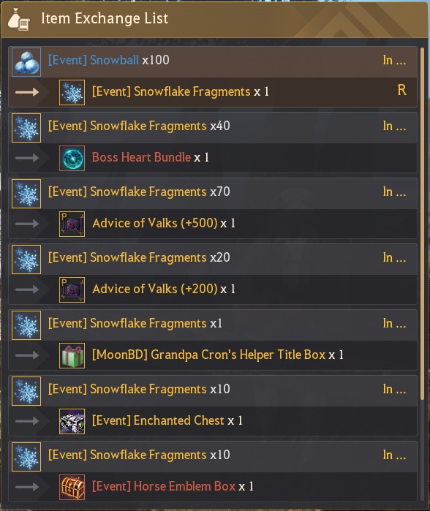Click the green Title Box gift icon
The height and width of the screenshot is (511, 430).
(x=72, y=355)
